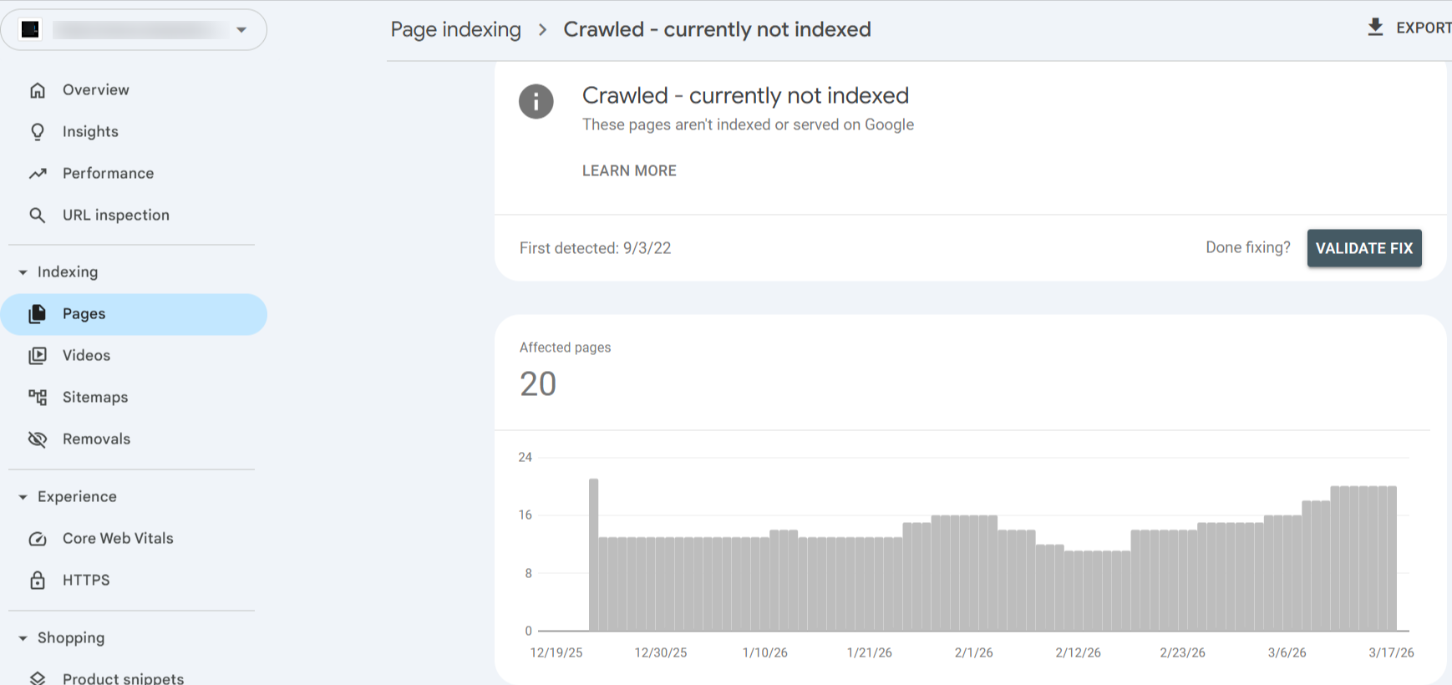The image size is (1452, 685).
Task: Click the 12/19/25 date axis label
Action: pos(556,652)
